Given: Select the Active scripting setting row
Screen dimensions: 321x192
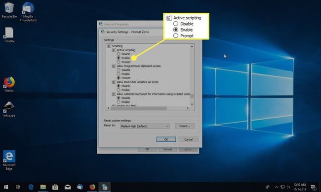Looking at the screenshot, I should (123, 50).
